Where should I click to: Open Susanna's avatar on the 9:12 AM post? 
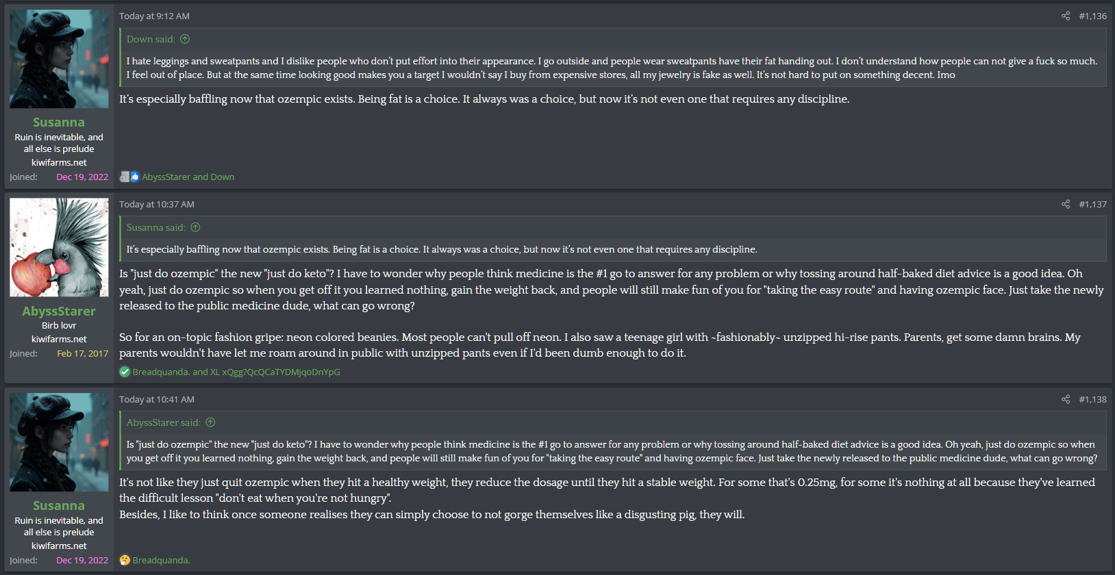(x=59, y=59)
